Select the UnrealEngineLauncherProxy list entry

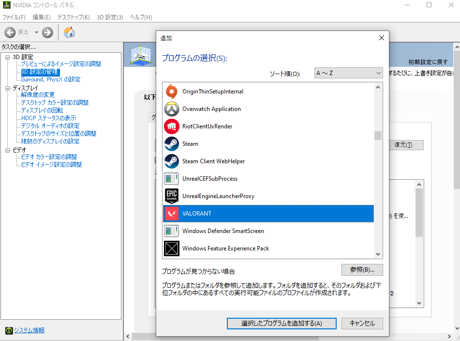pyautogui.click(x=268, y=196)
